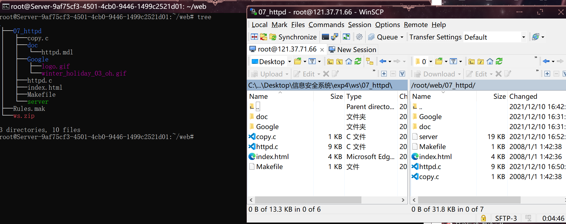Click the local panel select files plus icon
Screen dimensions: 566x224
(x=384, y=74)
